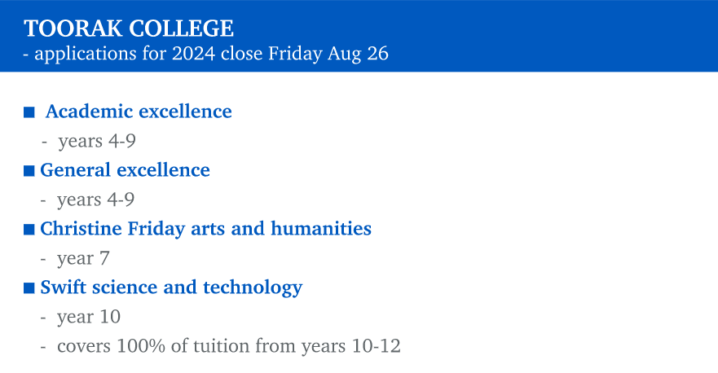718x373 pixels.
Task: Click the word 'technology' in Swift heading
Action: tap(253, 287)
